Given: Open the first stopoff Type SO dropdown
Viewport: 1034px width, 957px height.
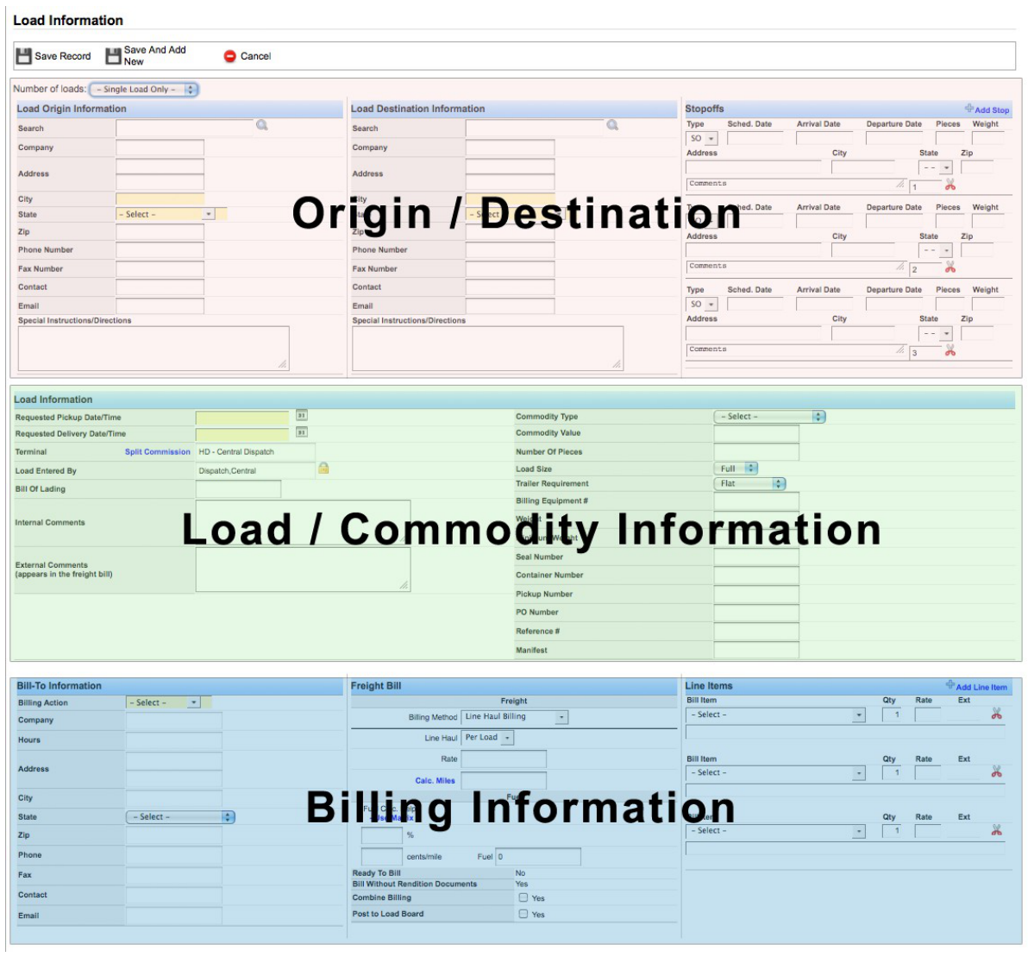Looking at the screenshot, I should (x=702, y=139).
